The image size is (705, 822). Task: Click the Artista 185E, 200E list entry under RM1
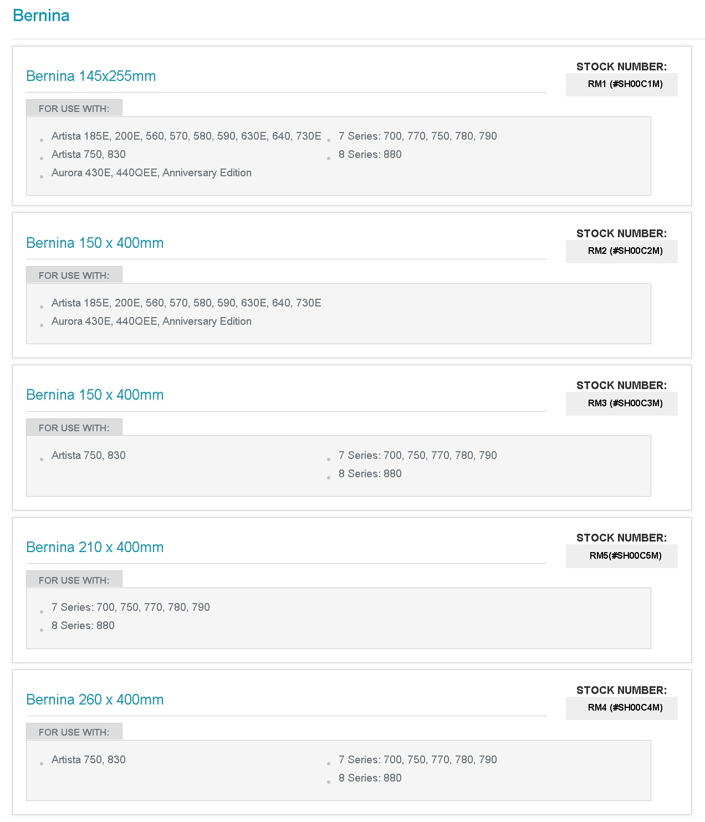coord(186,136)
